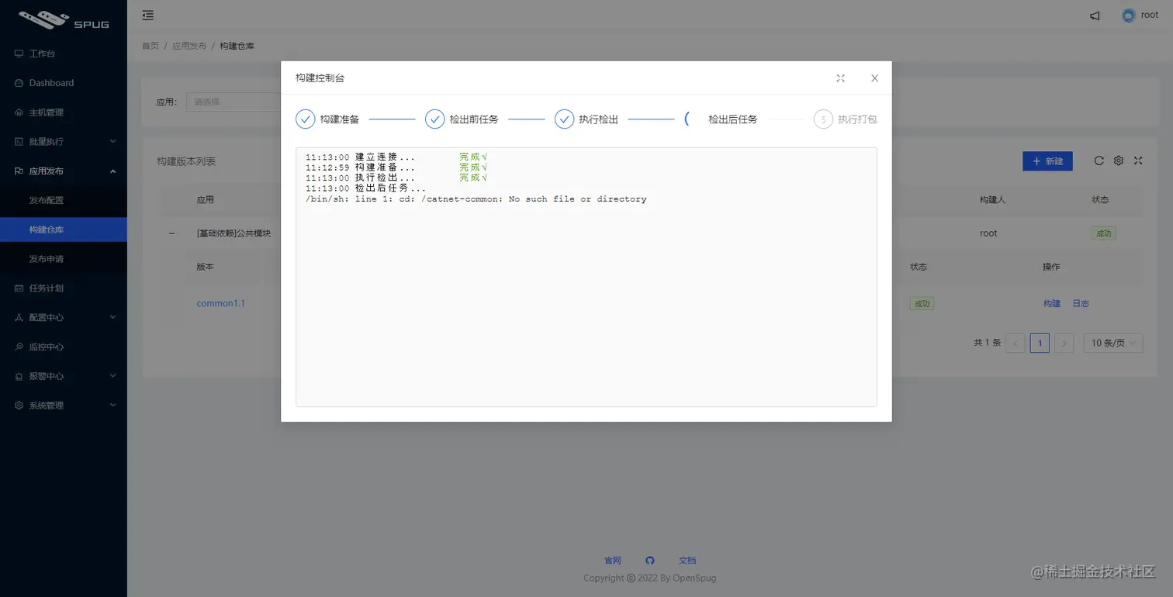Click the 构建准备 step checkmark icon
1173x597 pixels.
click(306, 119)
